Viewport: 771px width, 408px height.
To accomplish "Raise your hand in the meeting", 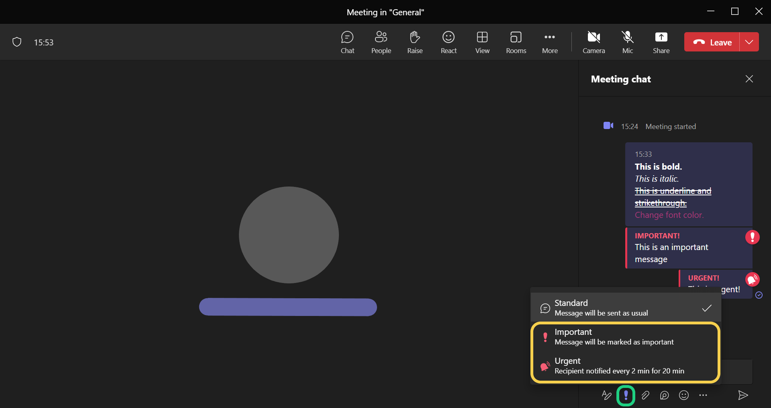I will 415,42.
